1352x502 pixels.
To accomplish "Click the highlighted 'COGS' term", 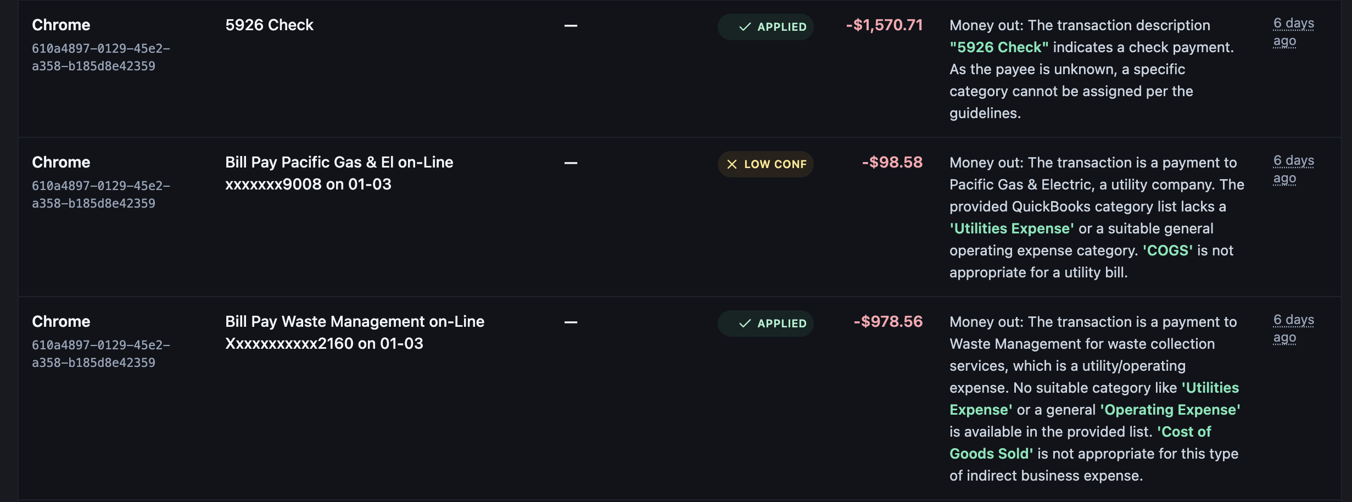I will pos(1167,250).
